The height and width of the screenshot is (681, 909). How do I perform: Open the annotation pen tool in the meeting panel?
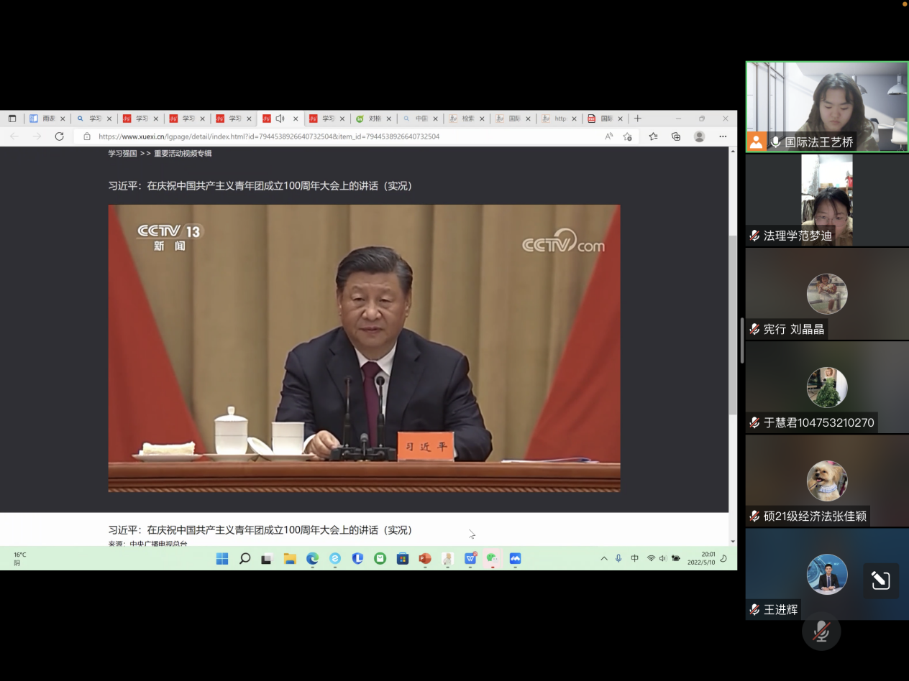tap(880, 580)
